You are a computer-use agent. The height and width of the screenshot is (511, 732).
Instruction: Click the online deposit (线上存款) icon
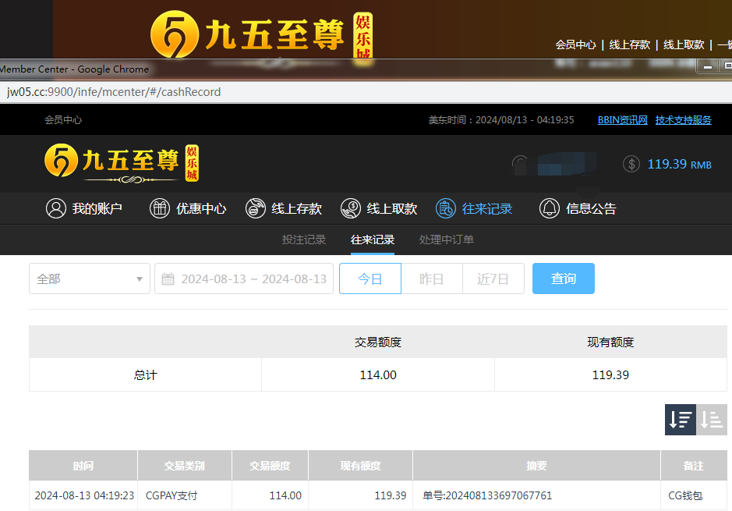[x=255, y=208]
